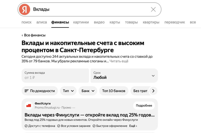Switch to the картинки tab
Screen dimensions: 201x133
(81, 22)
